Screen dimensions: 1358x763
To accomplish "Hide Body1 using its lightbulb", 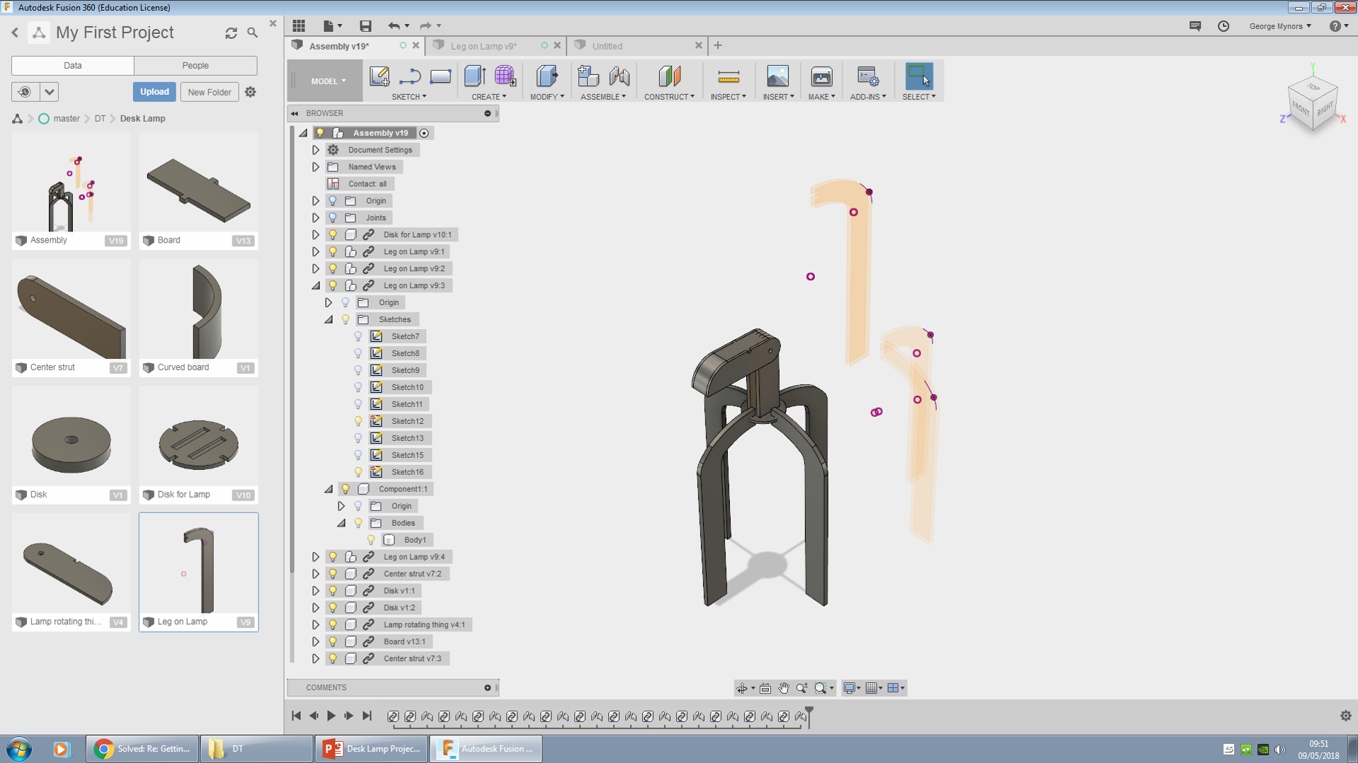I will point(371,540).
